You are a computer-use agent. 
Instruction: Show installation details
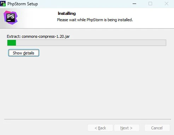[x=24, y=53]
